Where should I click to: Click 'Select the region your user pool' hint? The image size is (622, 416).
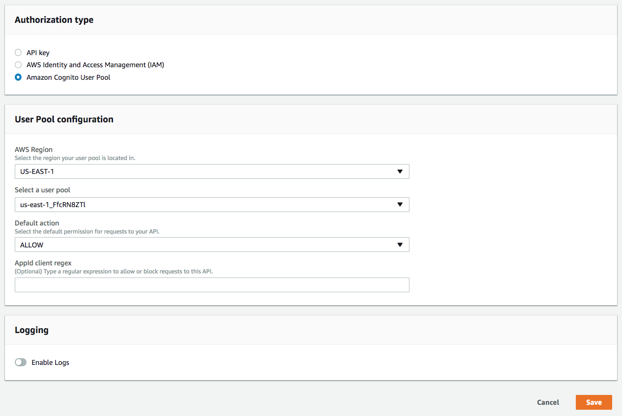point(75,158)
